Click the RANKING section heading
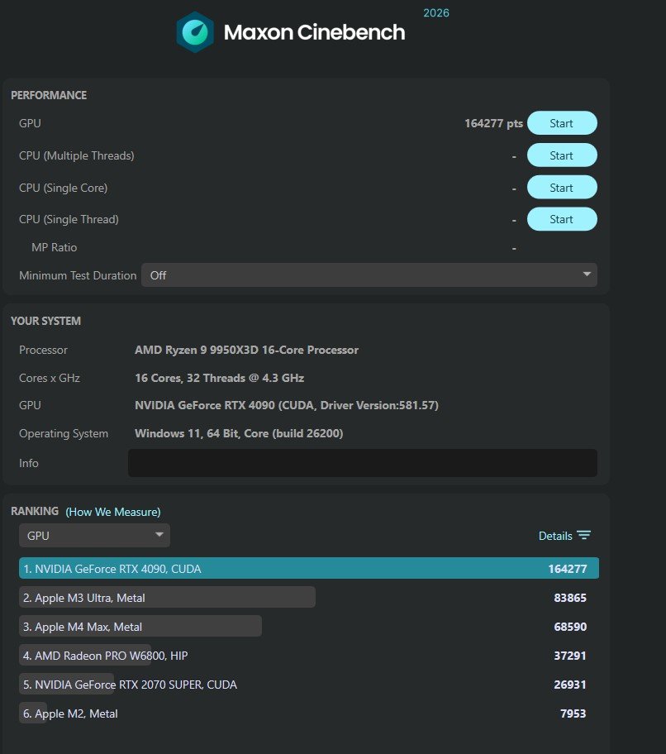666x754 pixels. click(x=35, y=511)
